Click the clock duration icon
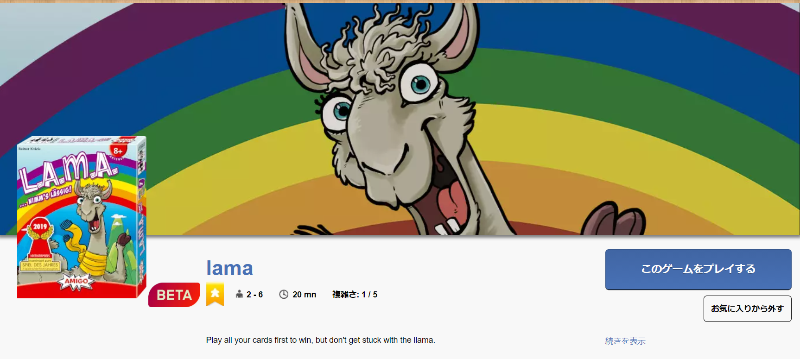 coord(284,294)
